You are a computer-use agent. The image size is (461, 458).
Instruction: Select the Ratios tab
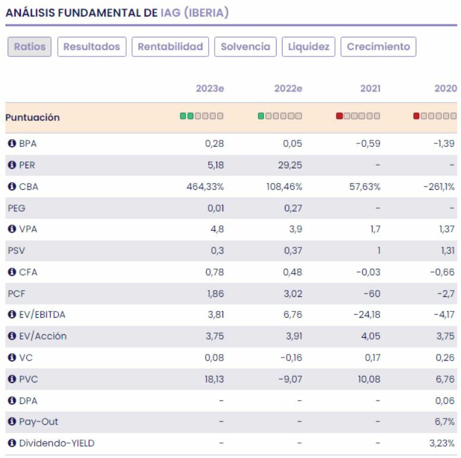point(30,47)
